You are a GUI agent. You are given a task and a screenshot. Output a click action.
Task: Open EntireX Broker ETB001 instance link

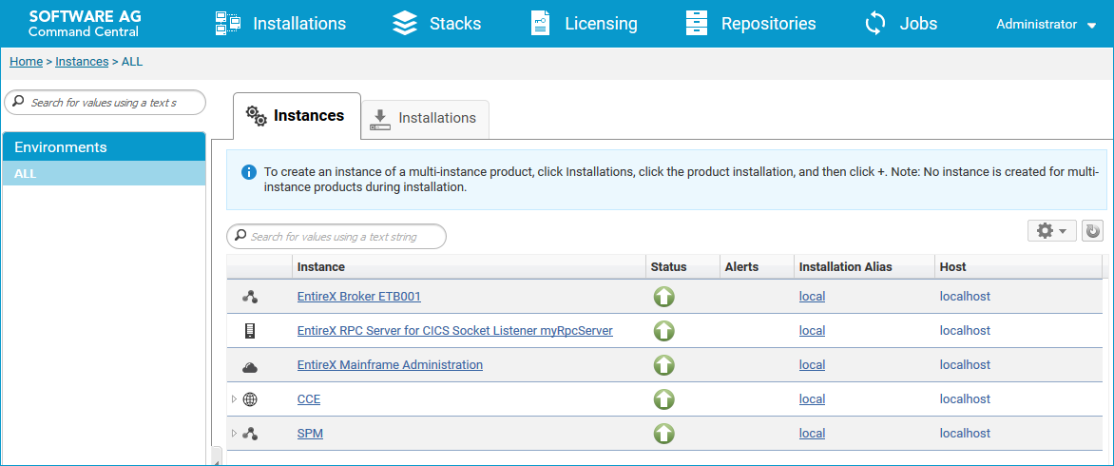358,296
